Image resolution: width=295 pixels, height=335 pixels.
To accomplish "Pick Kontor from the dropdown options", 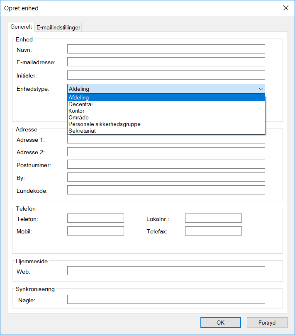I will [x=166, y=111].
